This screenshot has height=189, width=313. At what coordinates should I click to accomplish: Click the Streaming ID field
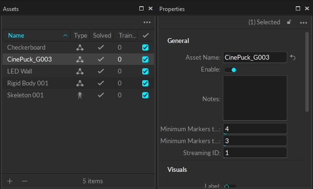tap(255, 153)
